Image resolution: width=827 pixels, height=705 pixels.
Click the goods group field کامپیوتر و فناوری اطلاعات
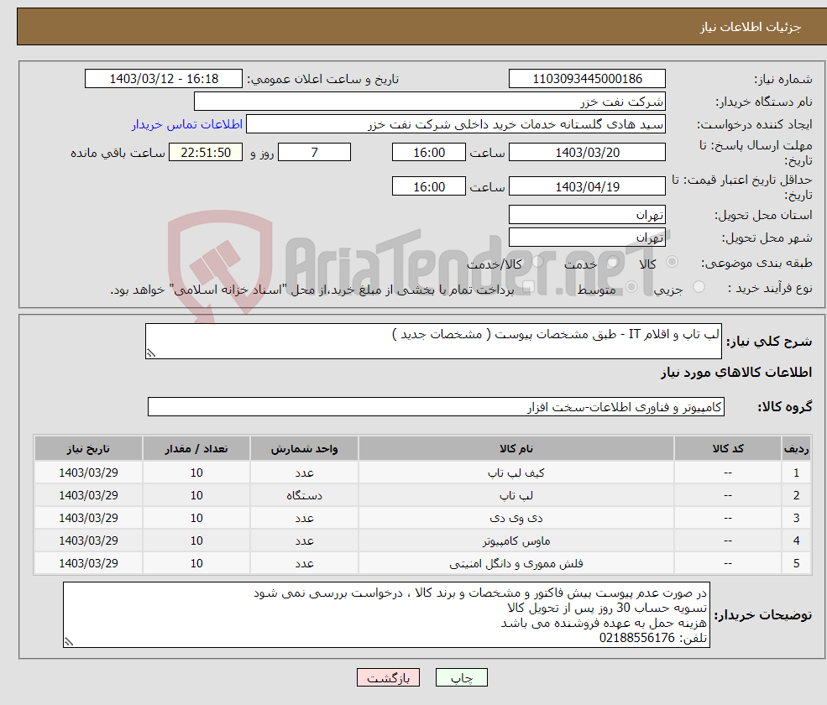[436, 407]
